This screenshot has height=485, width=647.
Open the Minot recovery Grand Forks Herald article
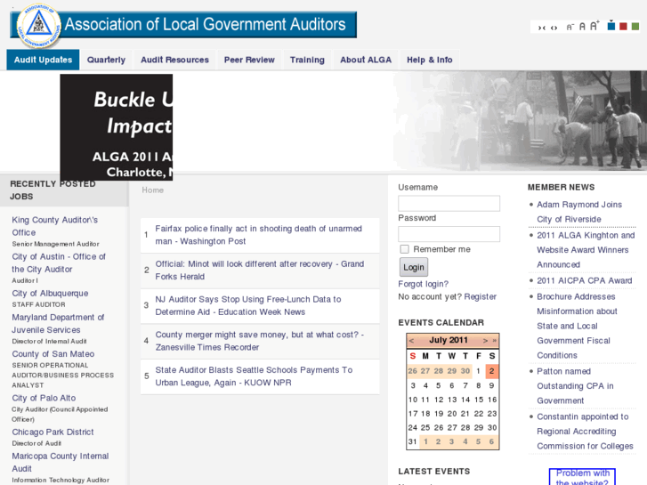260,271
